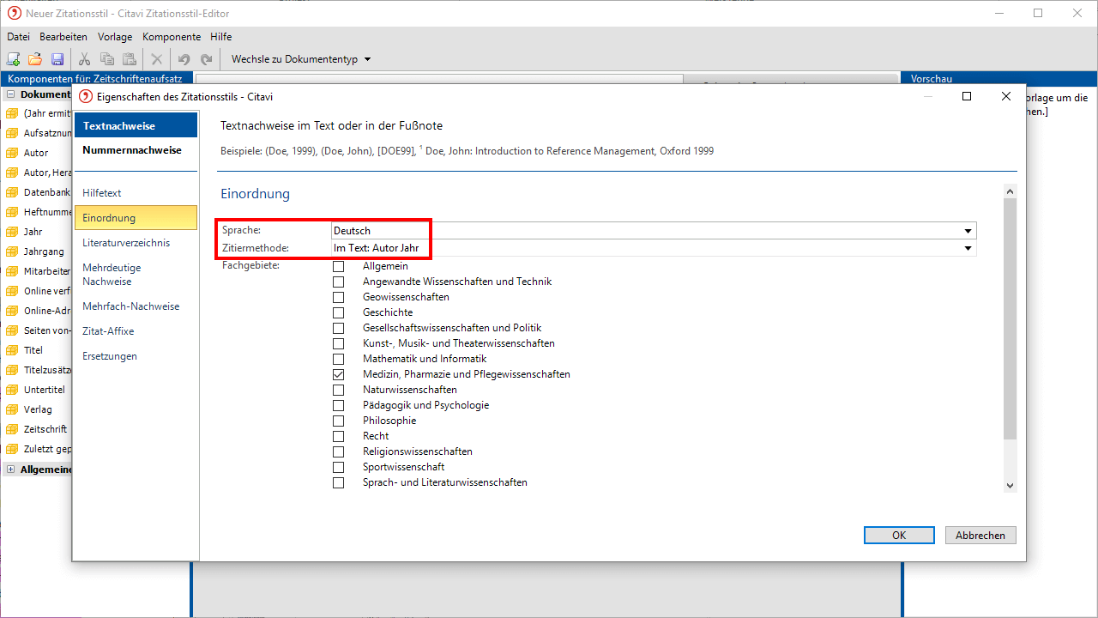Click the Fachgebiete list scrollbar down arrow
Viewport: 1098px width, 618px height.
click(x=1010, y=485)
